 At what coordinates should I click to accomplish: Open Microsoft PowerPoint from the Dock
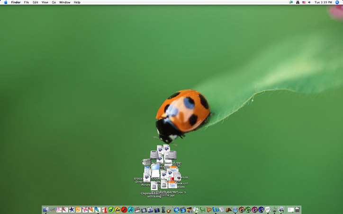coord(209,210)
